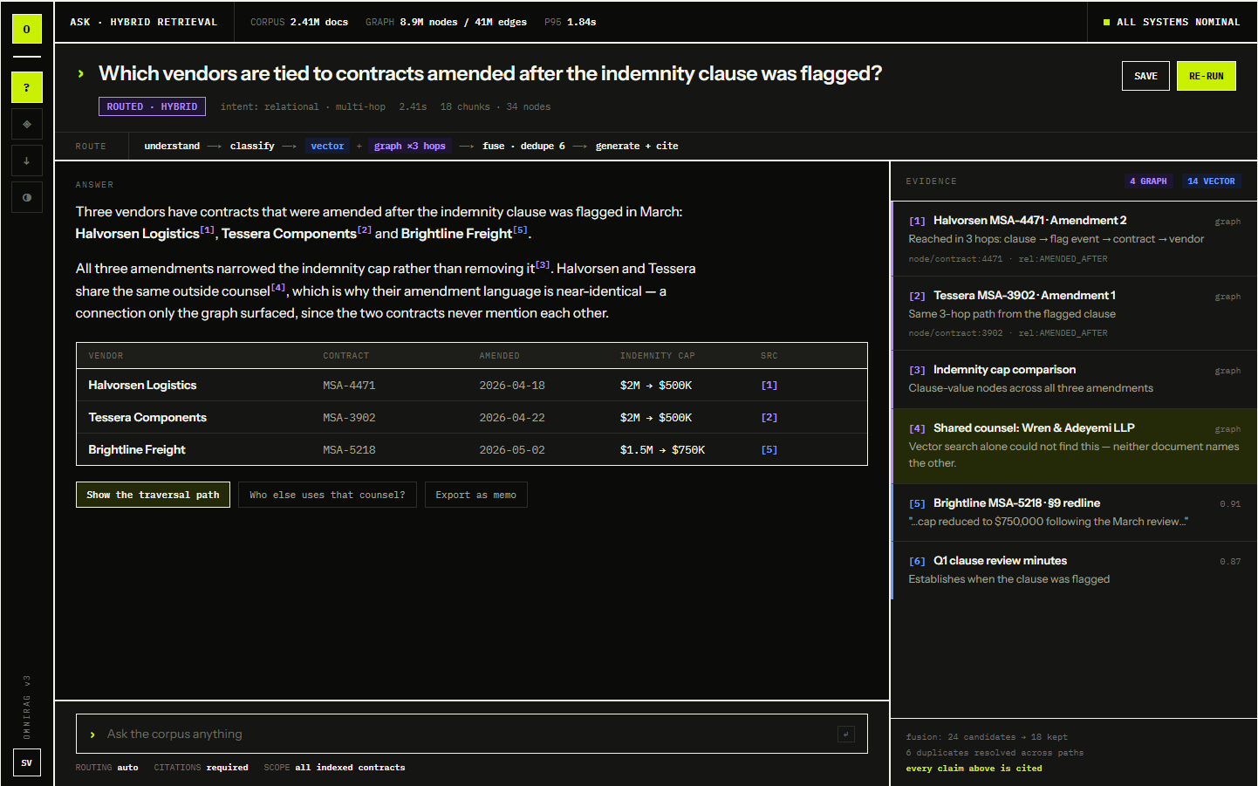Open the Indemnity cap comparison evidence card

(x=1074, y=380)
